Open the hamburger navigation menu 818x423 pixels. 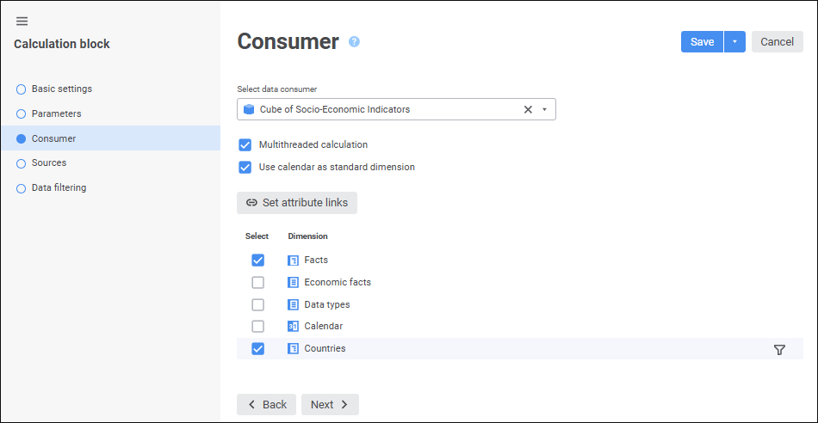(22, 21)
